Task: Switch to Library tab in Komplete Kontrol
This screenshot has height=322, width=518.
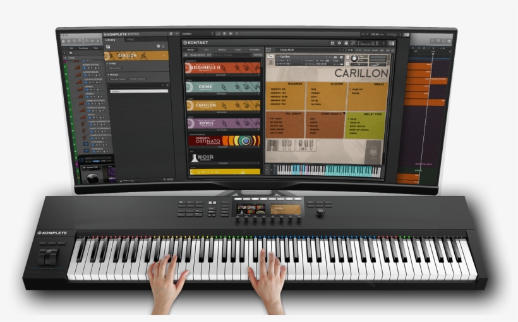Action: click(111, 40)
